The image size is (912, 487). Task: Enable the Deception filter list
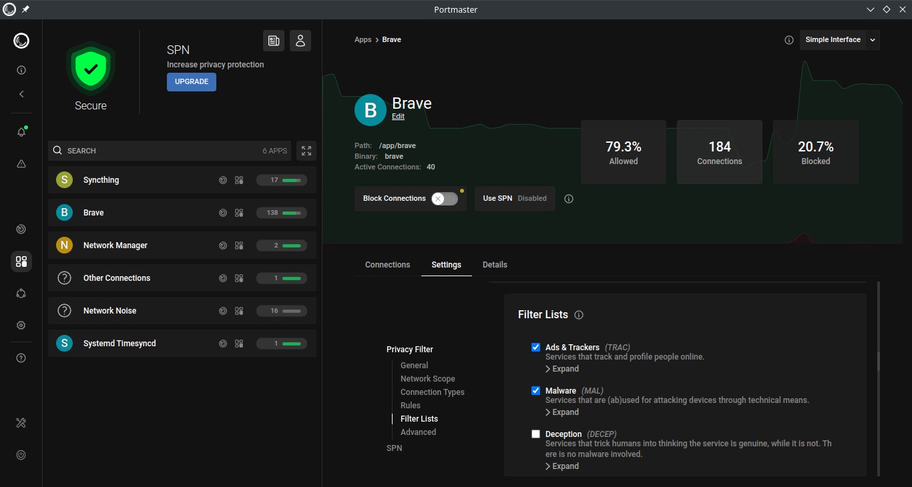[x=535, y=434]
